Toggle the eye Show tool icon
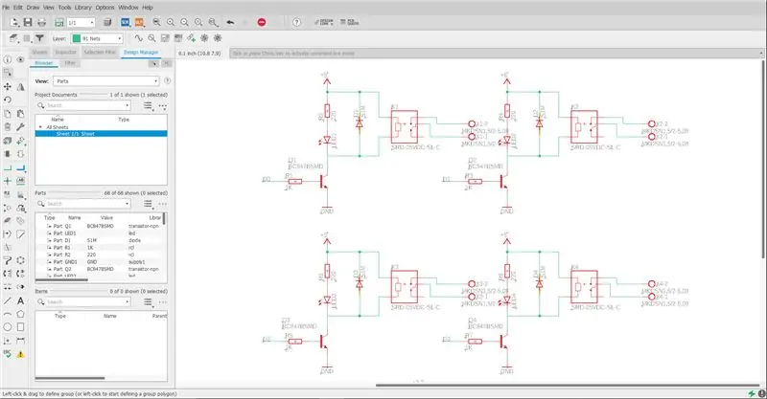The image size is (767, 399). coord(20,59)
